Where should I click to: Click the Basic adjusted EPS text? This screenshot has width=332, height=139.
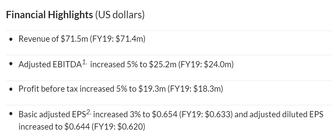[x=52, y=114]
